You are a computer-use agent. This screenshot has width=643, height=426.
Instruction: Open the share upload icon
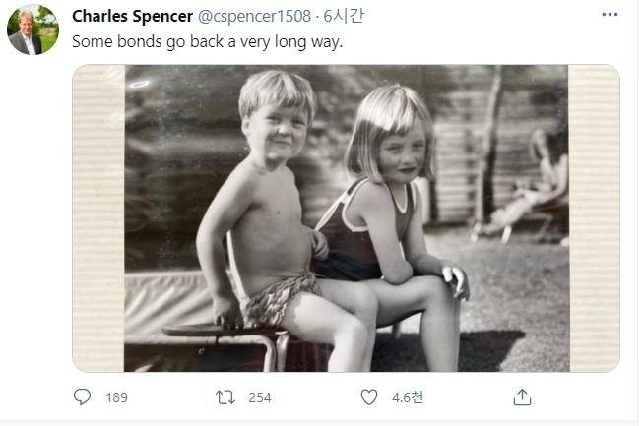(523, 397)
